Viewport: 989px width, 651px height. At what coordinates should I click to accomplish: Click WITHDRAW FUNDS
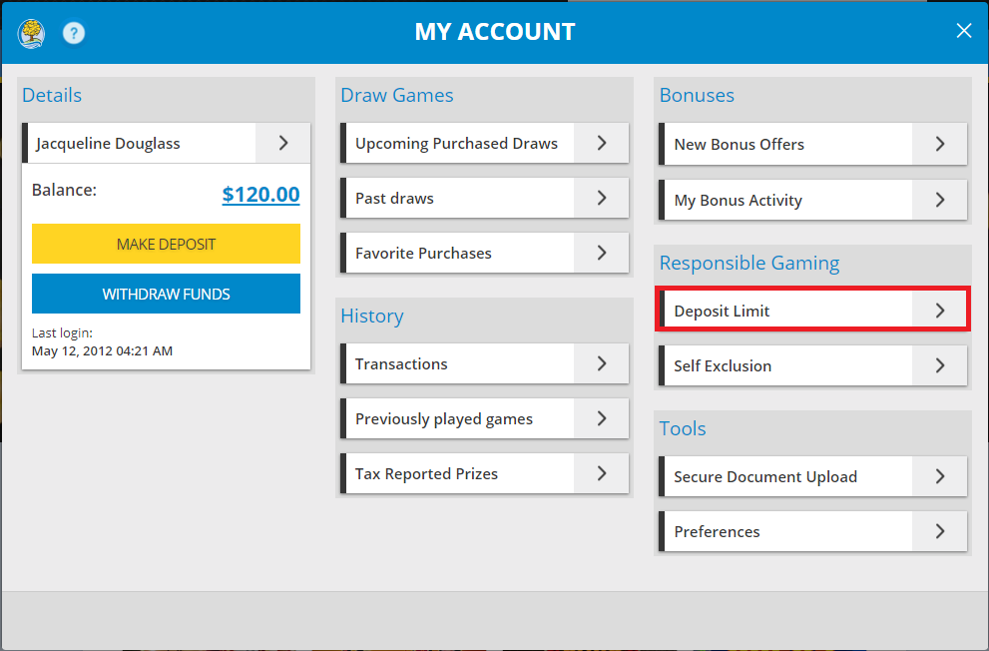(166, 294)
